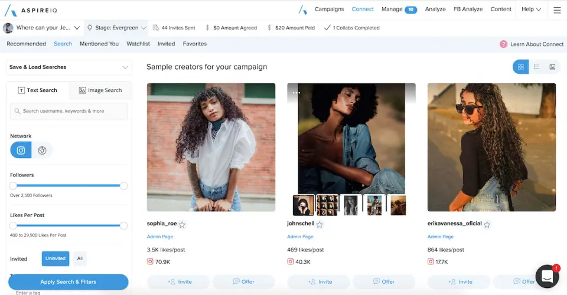Switch to image view layout

(552, 67)
